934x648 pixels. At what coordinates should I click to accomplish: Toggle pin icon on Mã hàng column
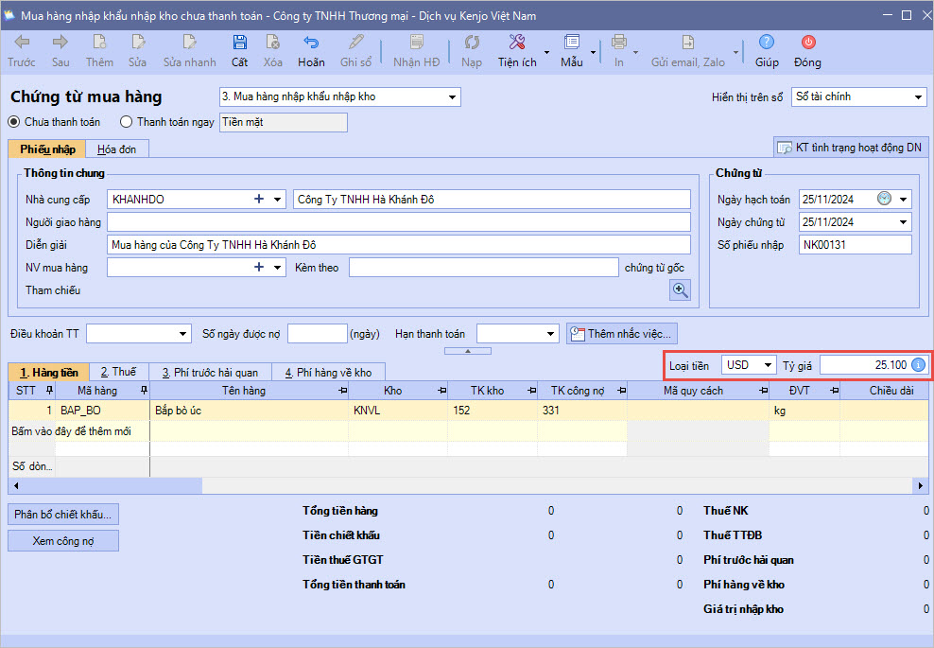[144, 391]
